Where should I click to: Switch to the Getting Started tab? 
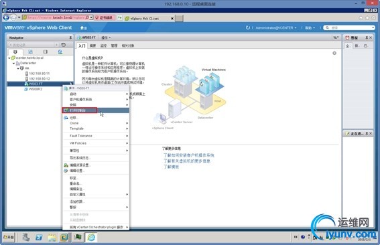coord(82,46)
